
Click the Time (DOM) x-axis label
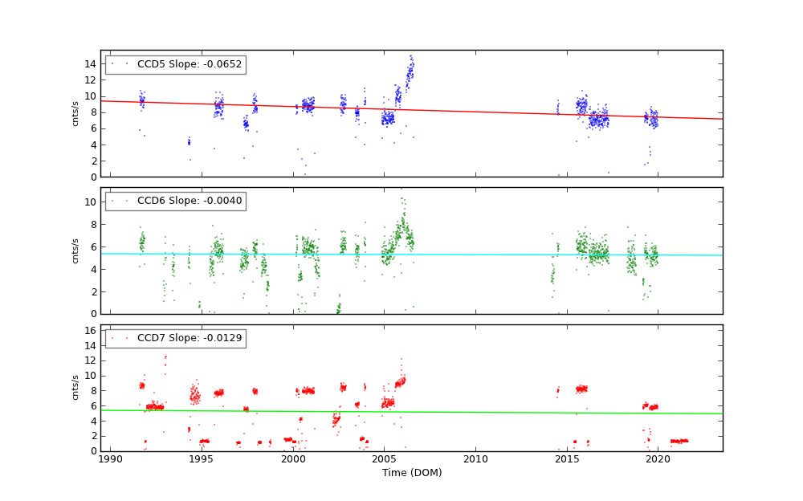[411, 473]
